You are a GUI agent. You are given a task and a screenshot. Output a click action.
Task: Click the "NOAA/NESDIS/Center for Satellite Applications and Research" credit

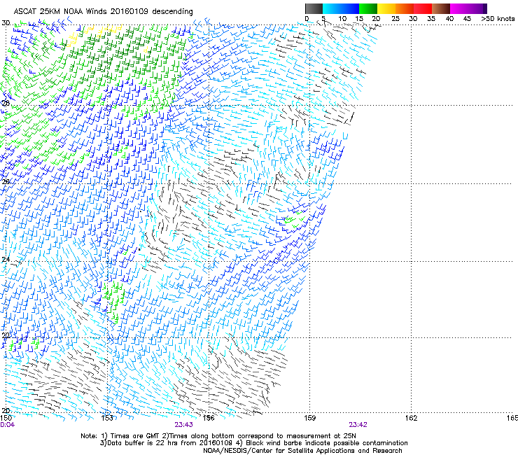coord(302,451)
